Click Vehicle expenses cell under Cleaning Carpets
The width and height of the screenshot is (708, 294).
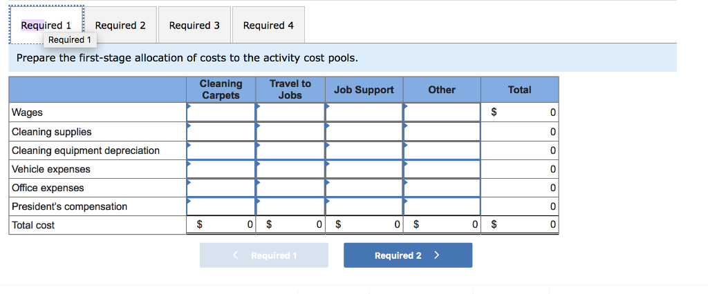(221, 168)
